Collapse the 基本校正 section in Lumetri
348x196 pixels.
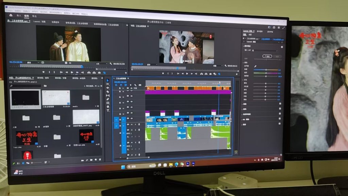click(244, 46)
